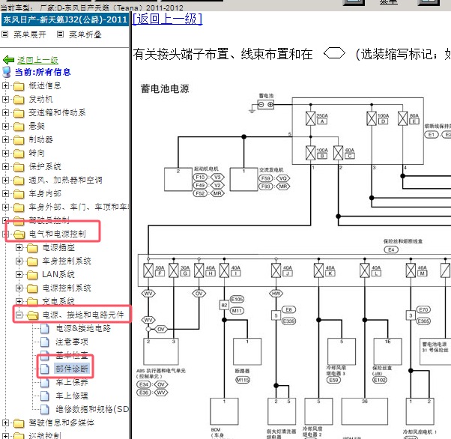Image resolution: width=451 pixels, height=439 pixels.
Task: Click the 当前:所有信息 computer icon
Action: pyautogui.click(x=7, y=72)
